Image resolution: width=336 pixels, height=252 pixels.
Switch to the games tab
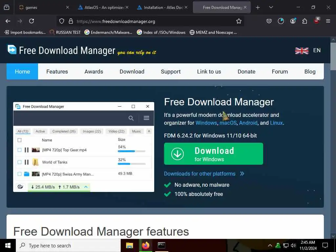44,8
